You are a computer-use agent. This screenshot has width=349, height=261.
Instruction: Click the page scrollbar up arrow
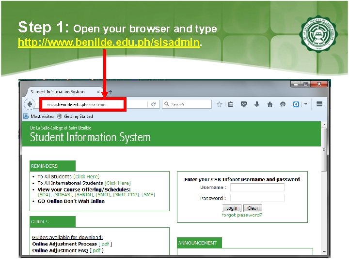tap(324, 125)
